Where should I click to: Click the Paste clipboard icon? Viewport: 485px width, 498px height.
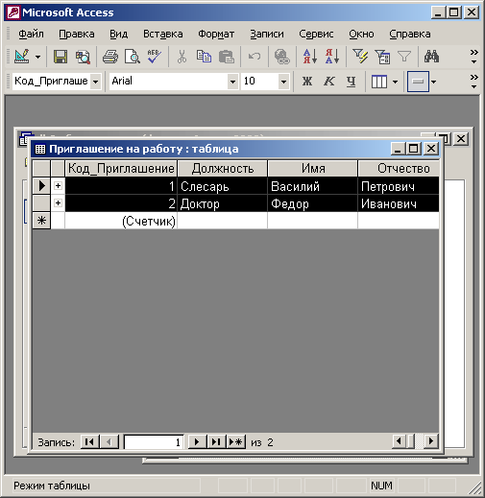pos(227,57)
